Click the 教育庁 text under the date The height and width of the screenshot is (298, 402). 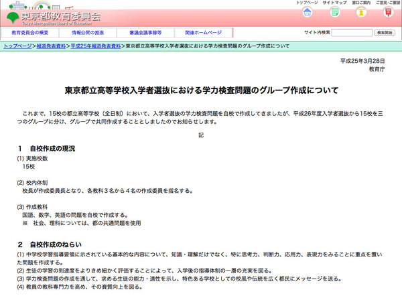(x=377, y=69)
